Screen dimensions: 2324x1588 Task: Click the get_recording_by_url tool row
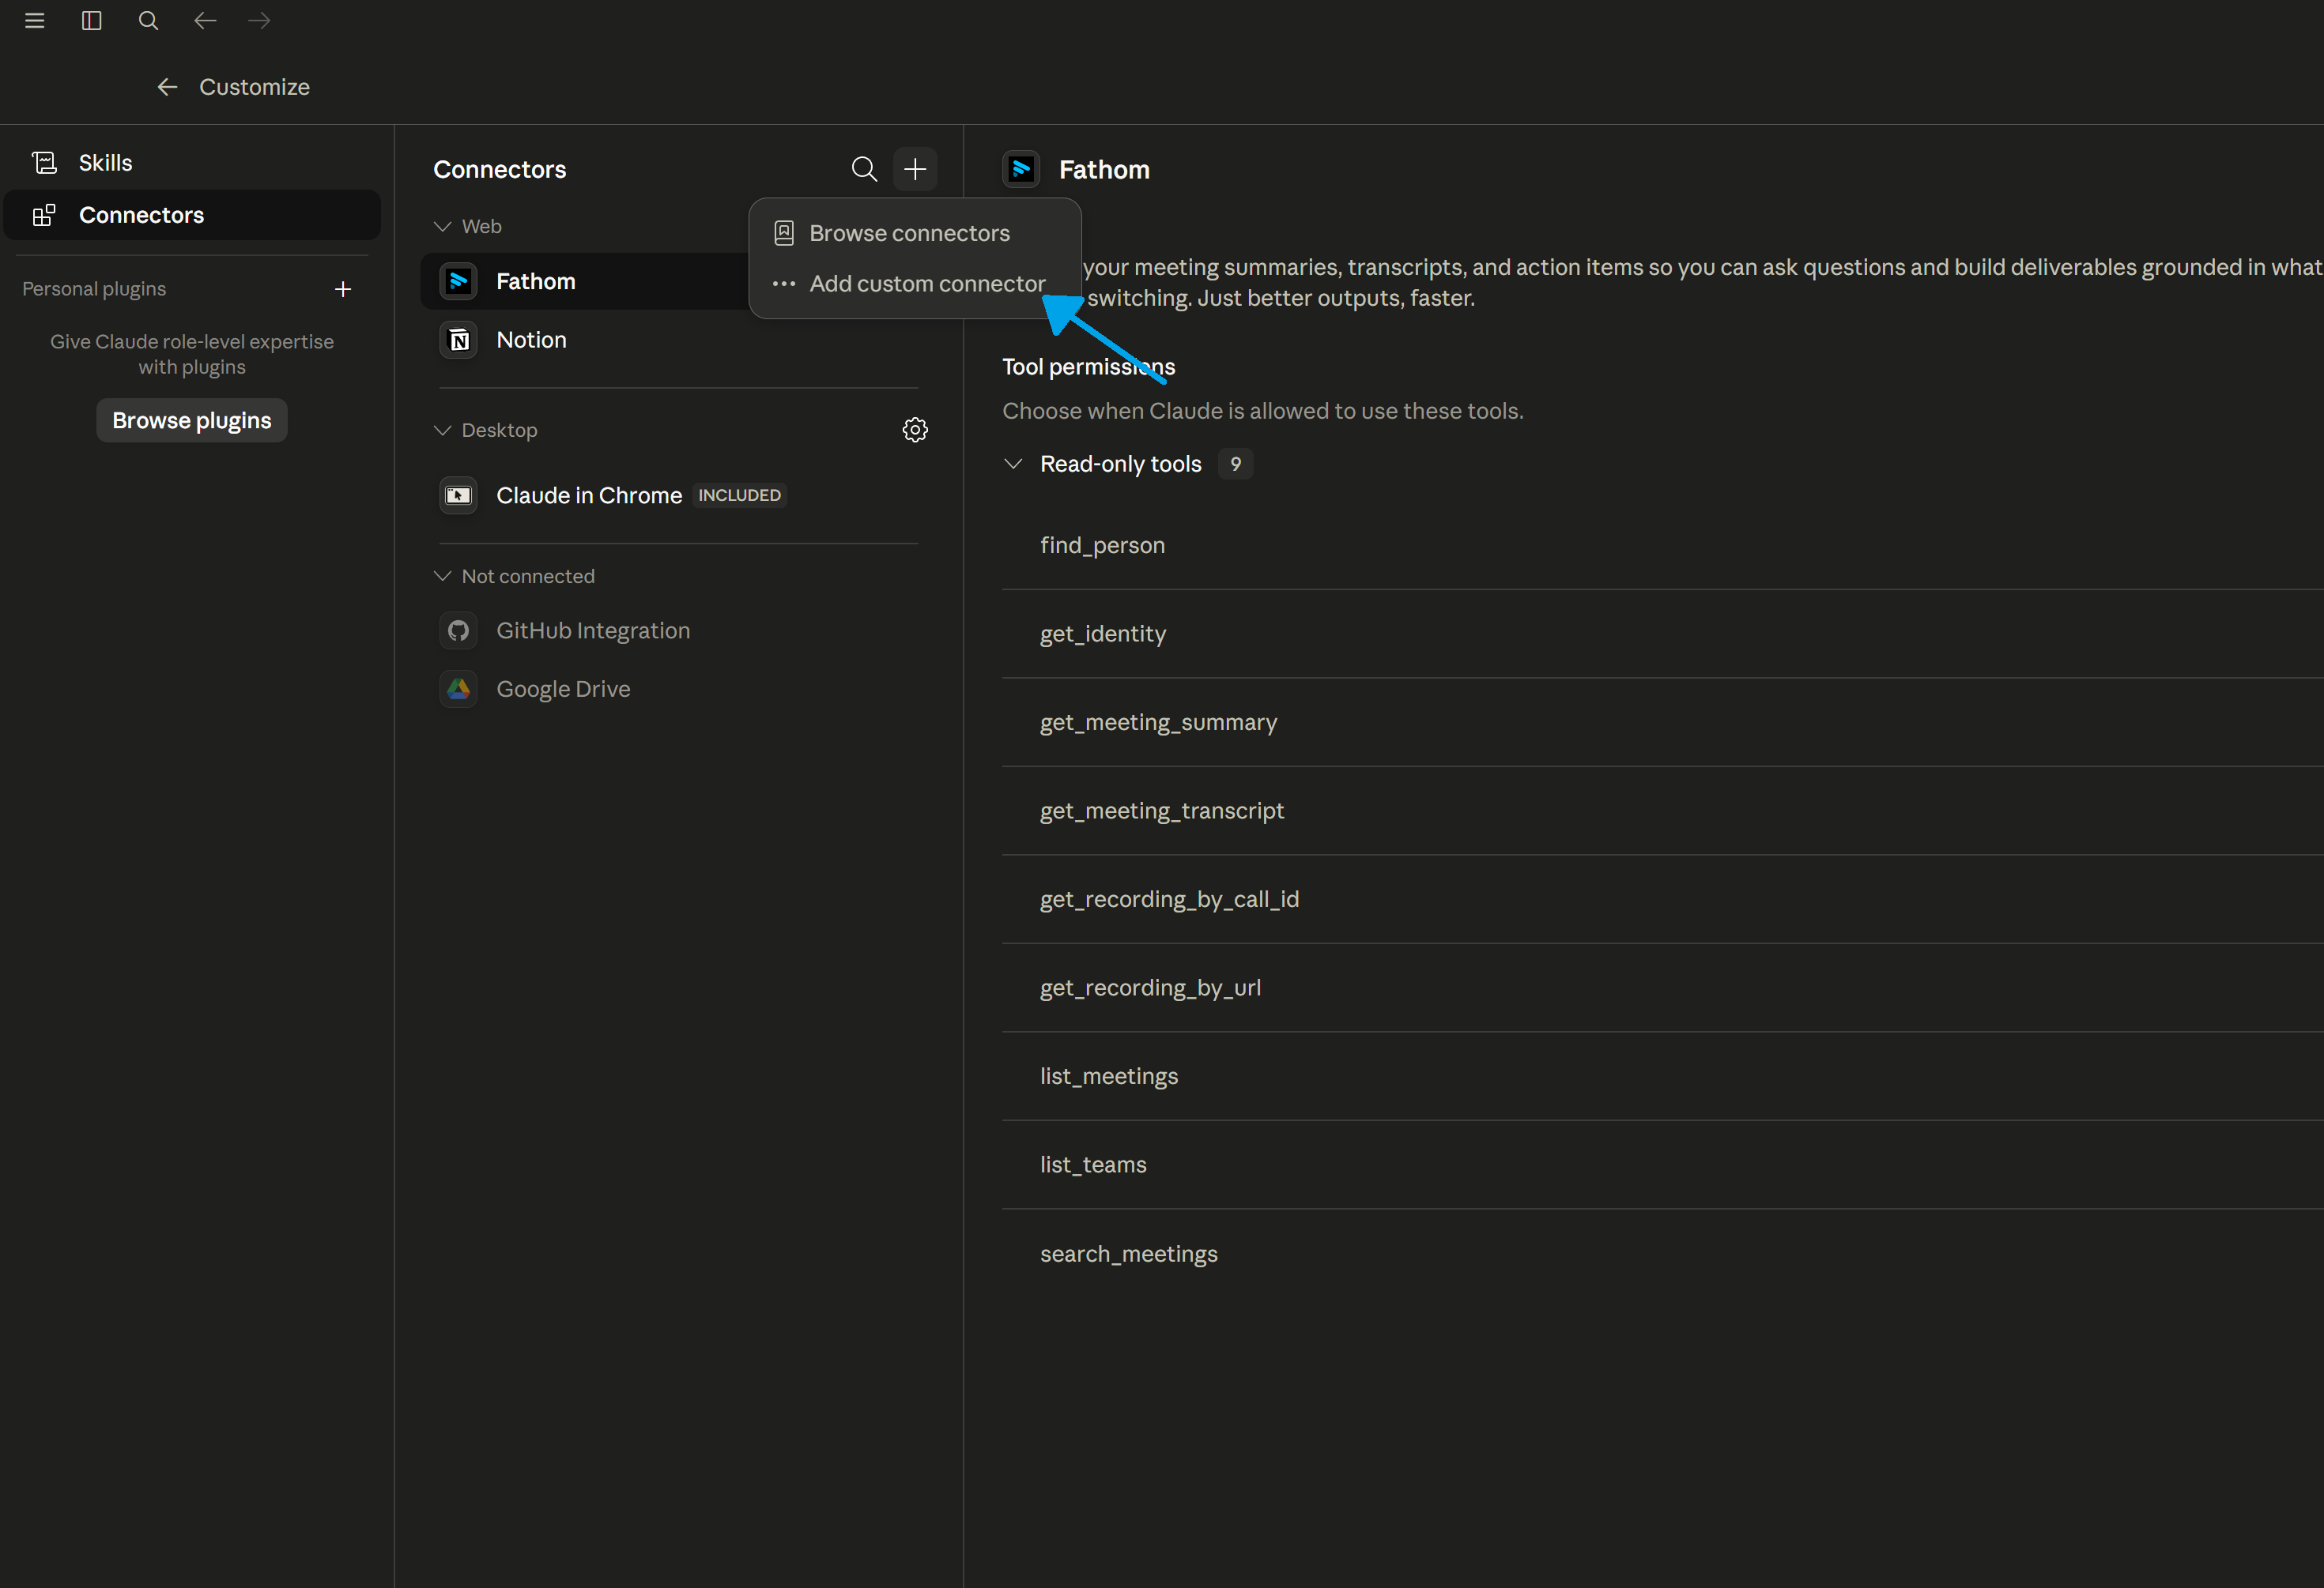[x=1662, y=988]
